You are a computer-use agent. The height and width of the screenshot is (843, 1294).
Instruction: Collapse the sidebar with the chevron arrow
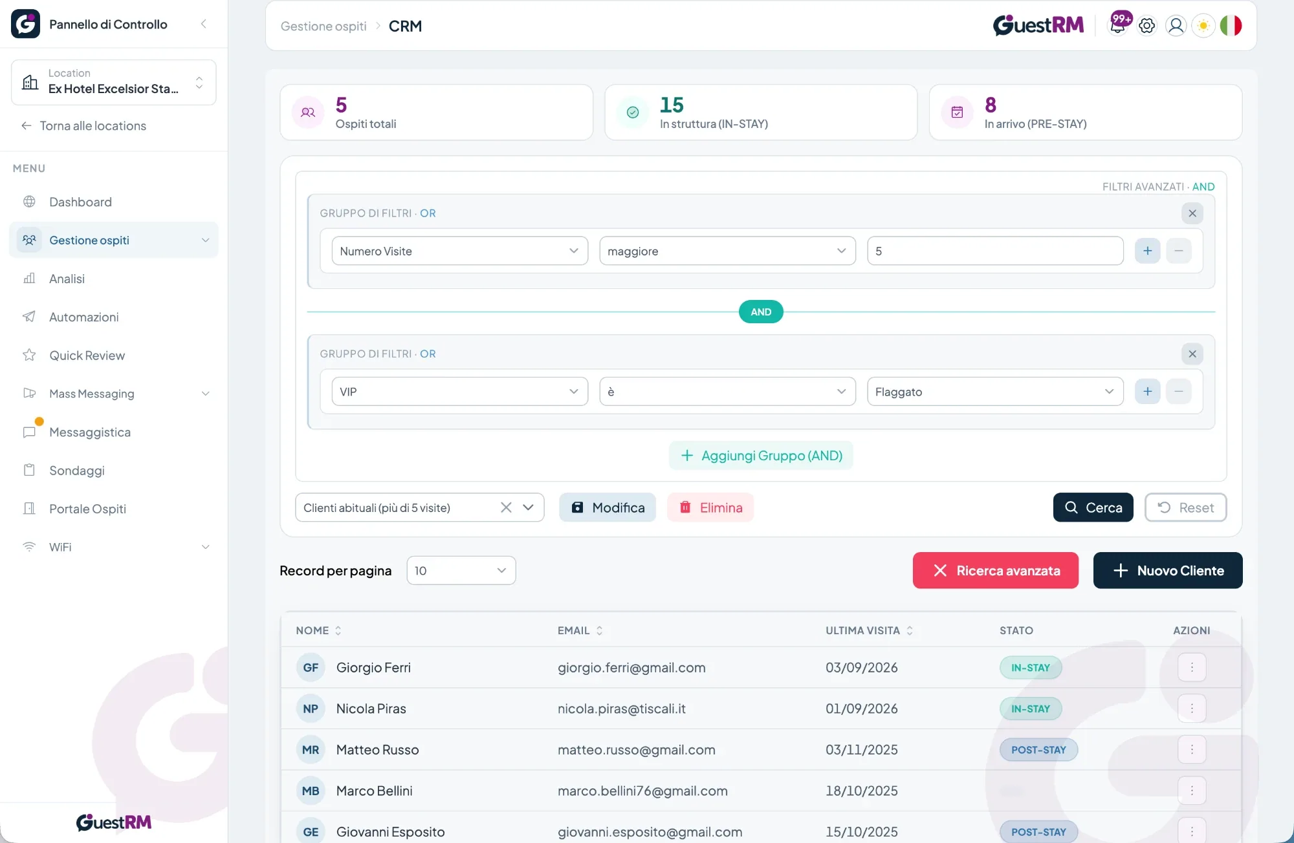tap(203, 24)
